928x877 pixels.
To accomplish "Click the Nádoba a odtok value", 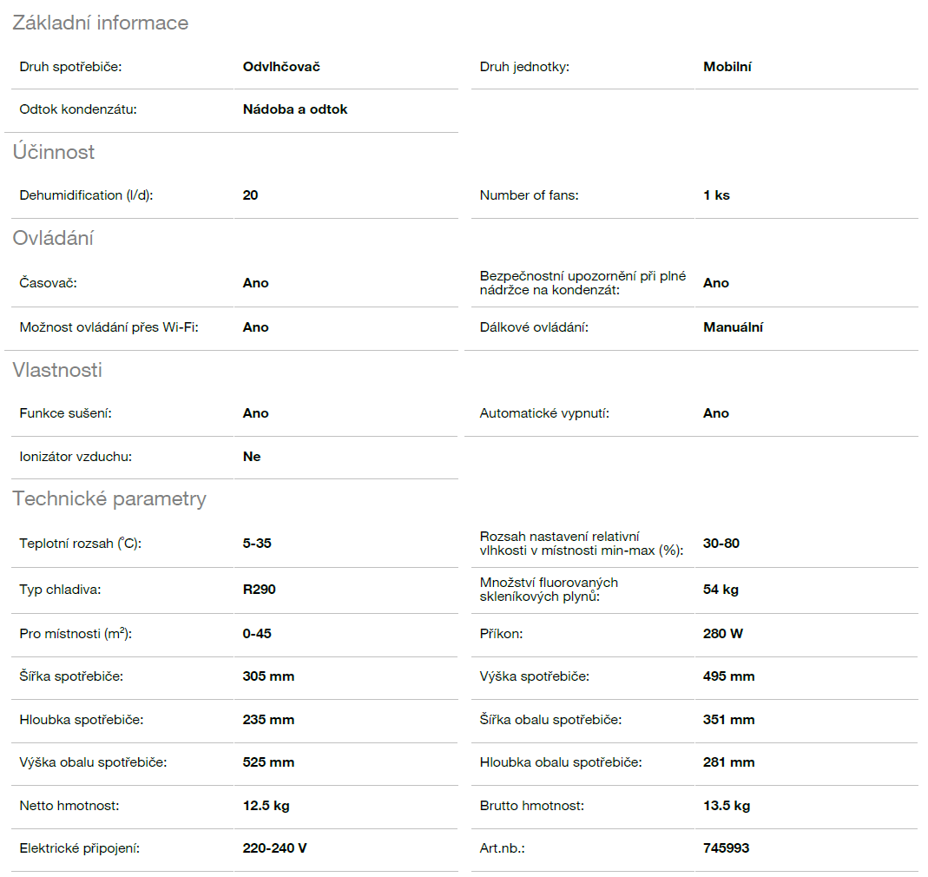I will click(x=295, y=109).
